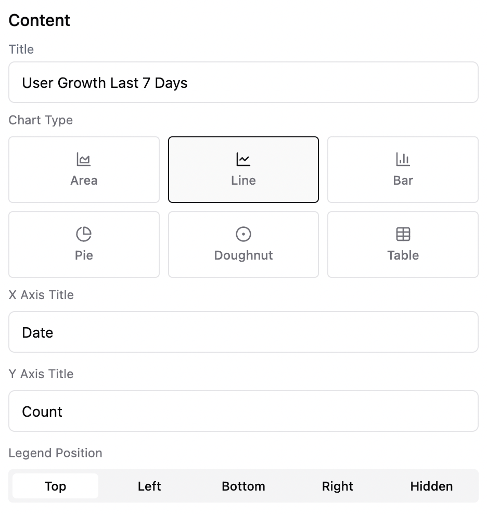Screen dimensions: 487x514
Task: Position legend on the Right
Action: click(x=337, y=486)
